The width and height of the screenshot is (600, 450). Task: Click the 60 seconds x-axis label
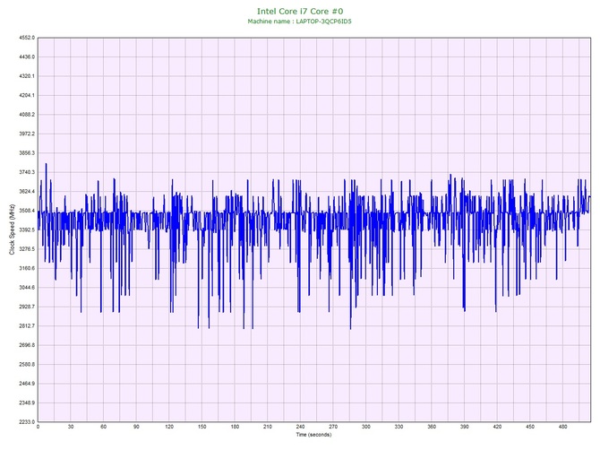point(103,427)
